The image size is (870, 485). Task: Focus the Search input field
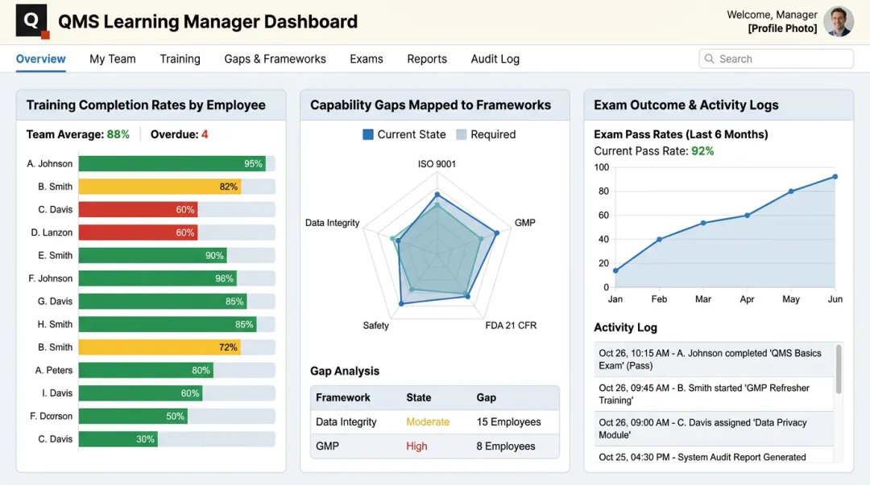[776, 59]
